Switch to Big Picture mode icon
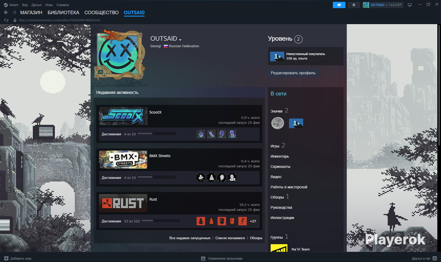 point(410,5)
